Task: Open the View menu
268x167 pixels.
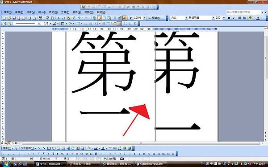Action: 30,12
